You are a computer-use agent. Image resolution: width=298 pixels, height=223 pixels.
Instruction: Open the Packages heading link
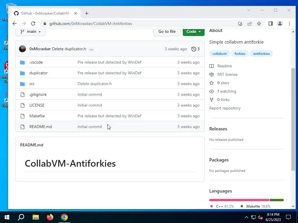(219, 160)
